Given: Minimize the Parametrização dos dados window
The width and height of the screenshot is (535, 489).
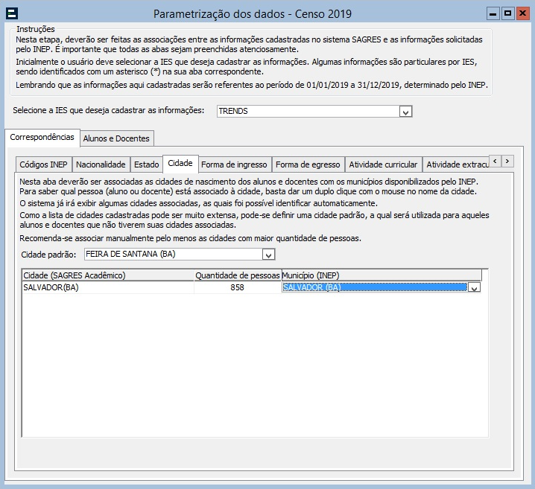Looking at the screenshot, I should (x=492, y=13).
